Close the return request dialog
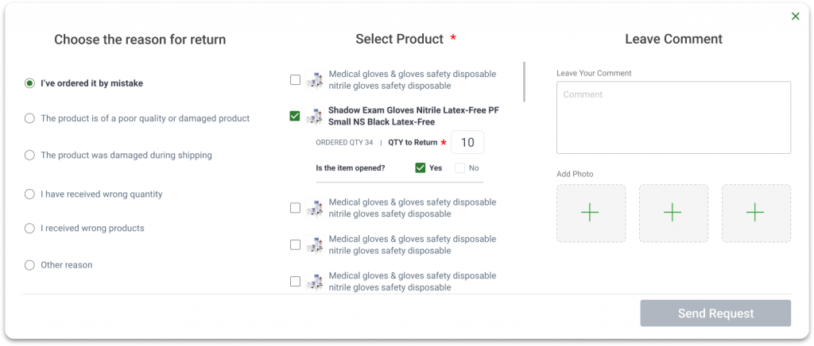The height and width of the screenshot is (346, 814). point(795,16)
